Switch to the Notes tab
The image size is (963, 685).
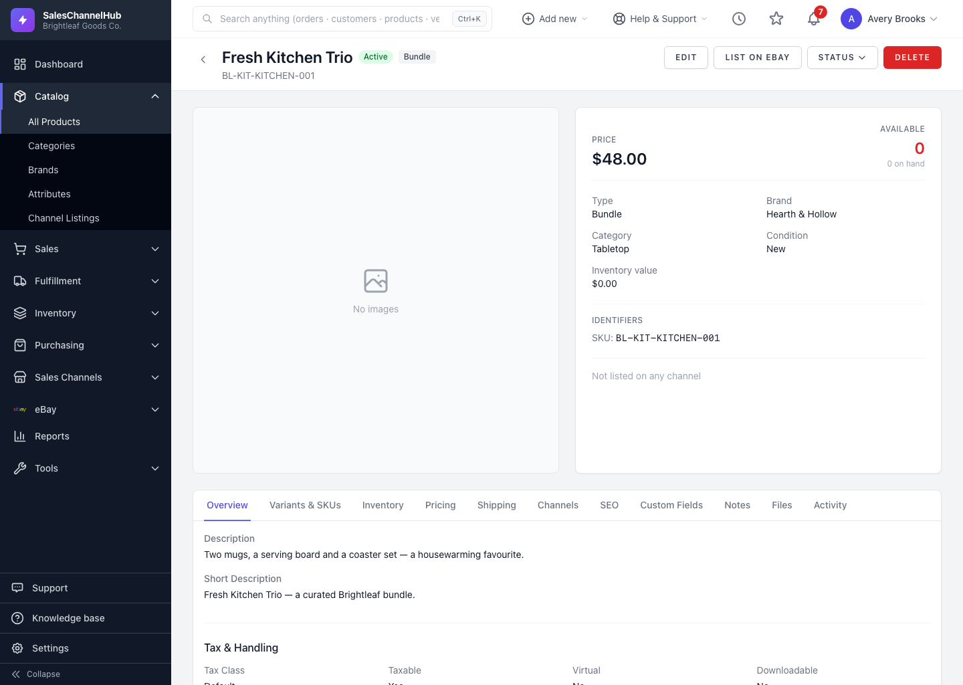pyautogui.click(x=738, y=505)
